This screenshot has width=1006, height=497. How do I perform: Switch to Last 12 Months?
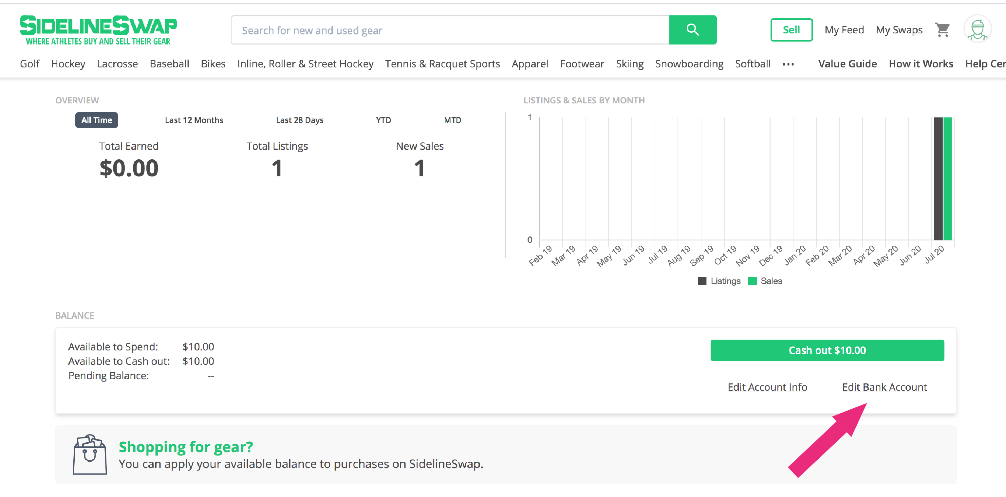194,120
